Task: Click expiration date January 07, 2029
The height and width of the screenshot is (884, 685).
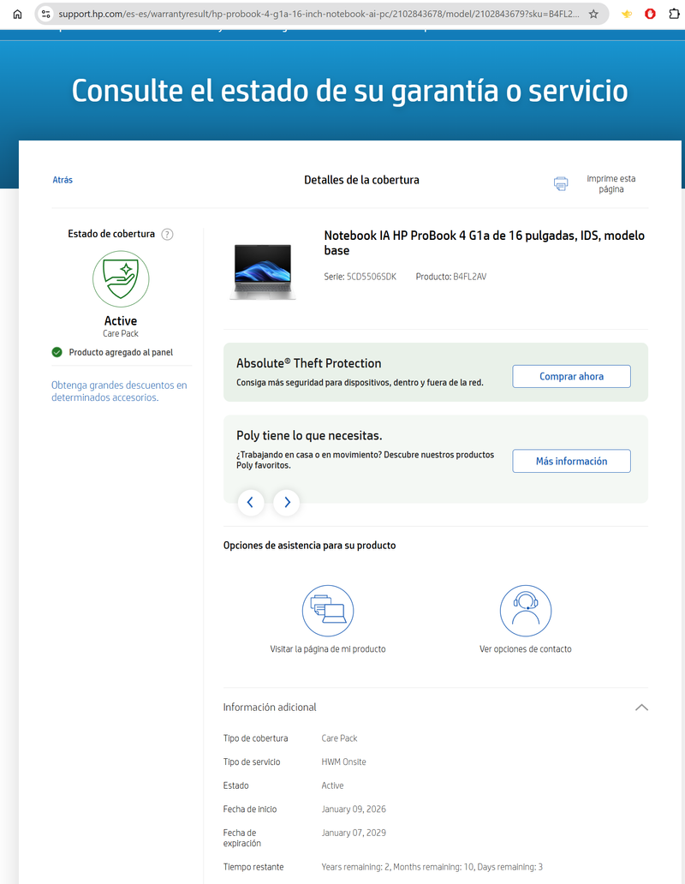Action: tap(354, 833)
